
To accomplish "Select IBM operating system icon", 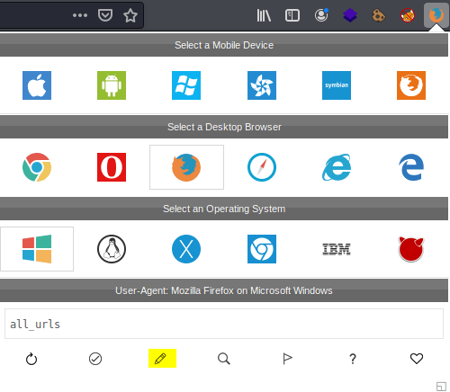I will 337,249.
